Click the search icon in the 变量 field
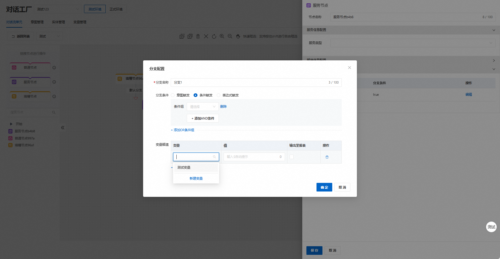Viewport: 500px width, 259px height. (x=214, y=157)
